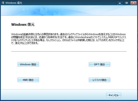Cancel with the キャンセル button
Viewport: 138px width, 101px height.
click(114, 95)
